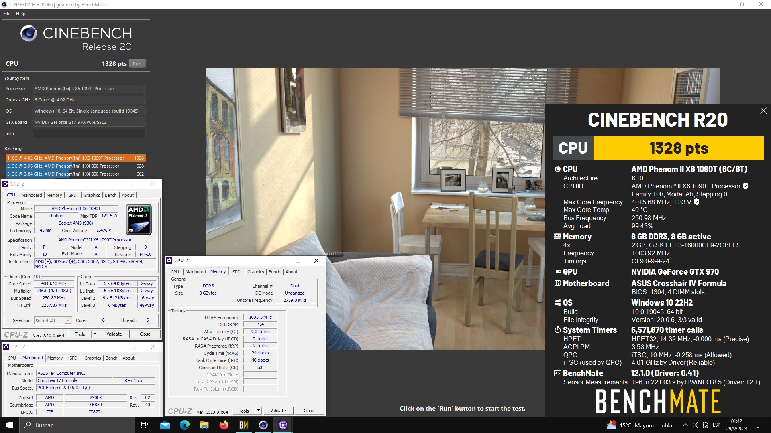
Task: Click the AMD Phenom II logo in CPU-Z
Action: tap(139, 220)
